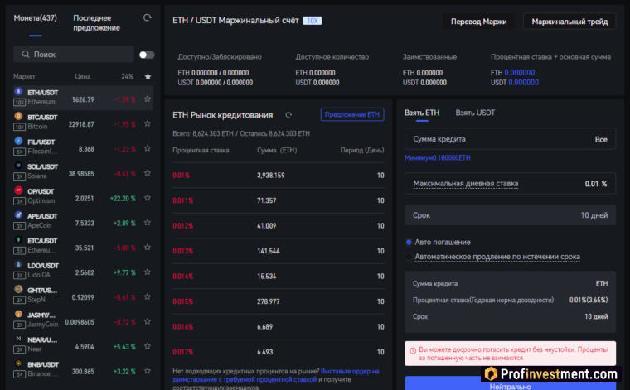Favorite BNB/USDT with its star

click(148, 371)
